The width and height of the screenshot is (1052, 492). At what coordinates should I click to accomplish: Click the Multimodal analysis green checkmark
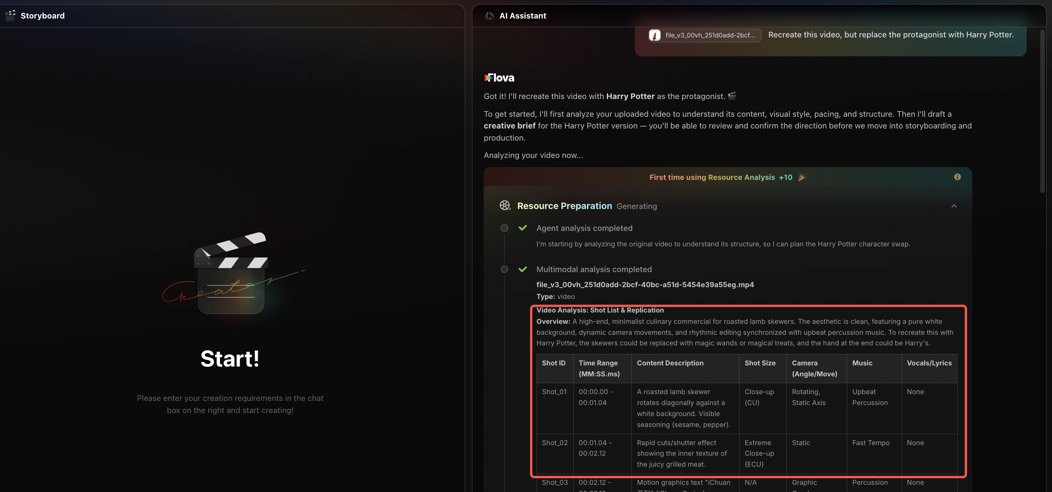pyautogui.click(x=522, y=269)
